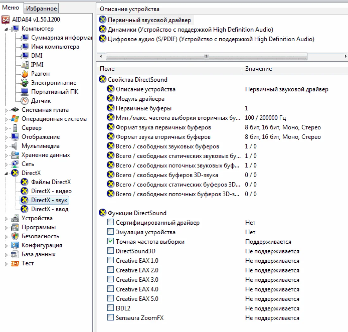Toggle Creative EAX 5.0 checkbox

tap(110, 298)
